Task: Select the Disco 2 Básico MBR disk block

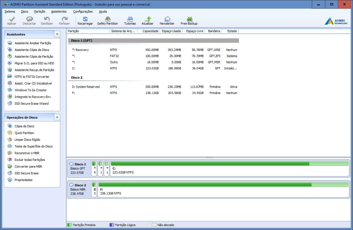Action: click(79, 189)
